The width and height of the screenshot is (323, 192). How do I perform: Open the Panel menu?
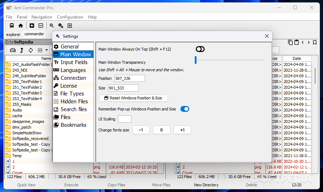click(x=22, y=17)
